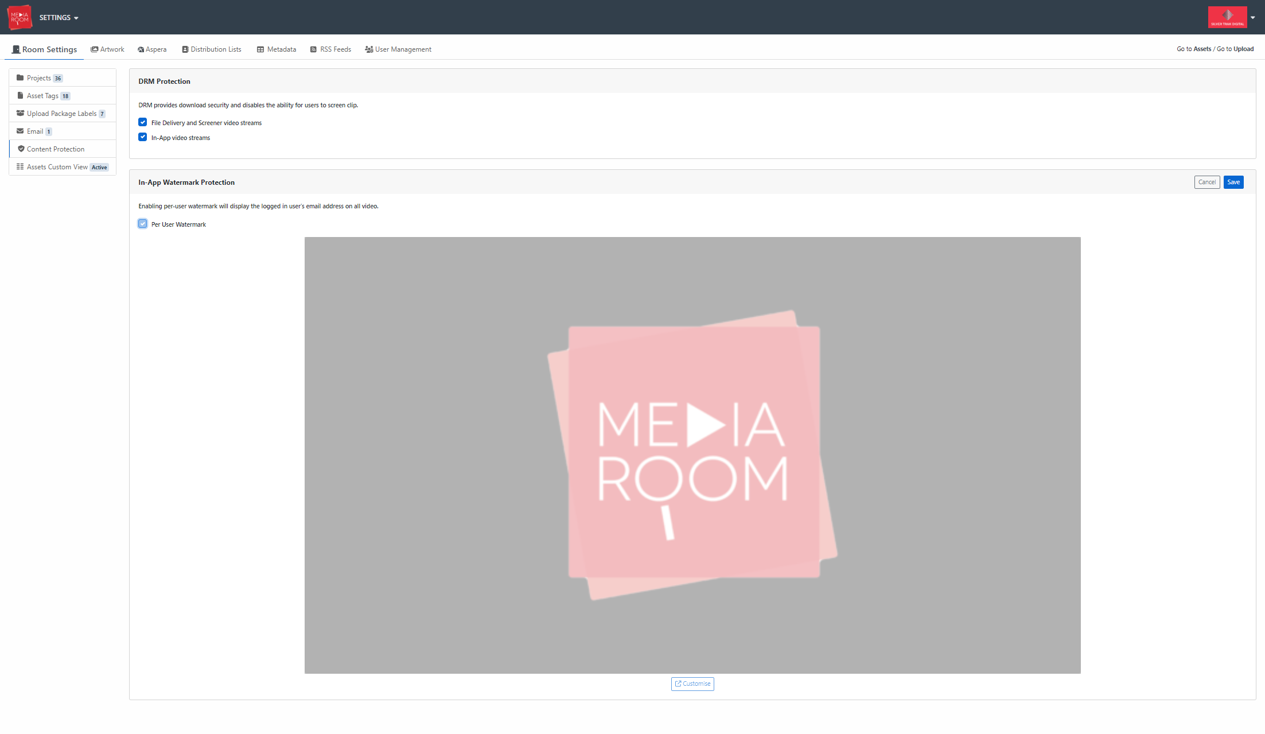Select Content Protection in the sidebar
Image resolution: width=1265 pixels, height=734 pixels.
point(63,149)
